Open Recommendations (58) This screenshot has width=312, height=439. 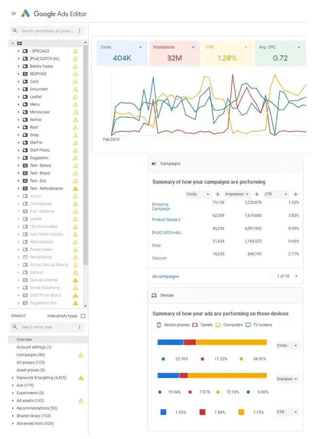(37, 408)
